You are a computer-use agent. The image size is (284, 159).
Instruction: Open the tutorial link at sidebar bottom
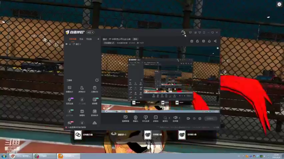pyautogui.click(x=76, y=127)
